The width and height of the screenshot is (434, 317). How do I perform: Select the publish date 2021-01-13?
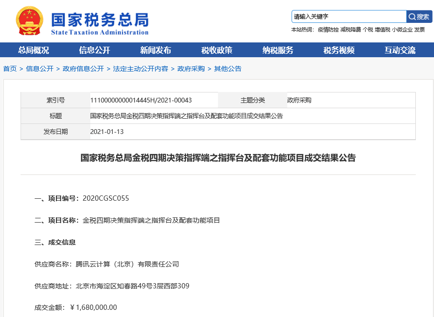pos(107,132)
